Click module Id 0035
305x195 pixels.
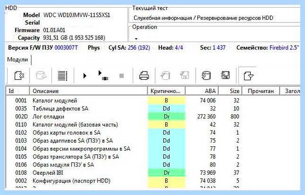21,108
